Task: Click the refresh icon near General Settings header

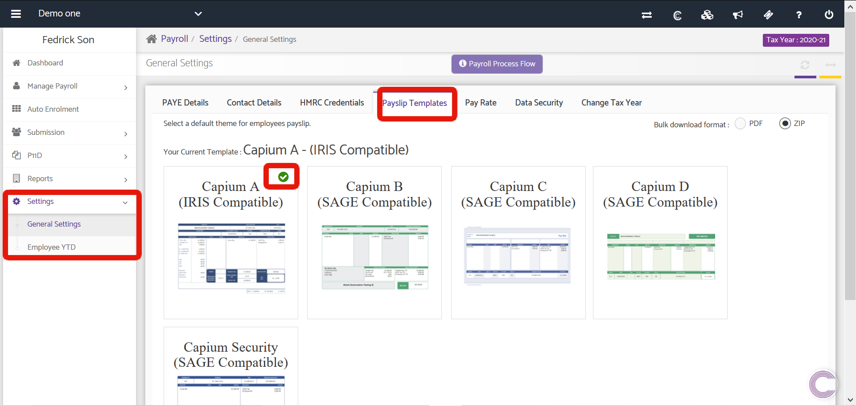Action: pos(805,65)
